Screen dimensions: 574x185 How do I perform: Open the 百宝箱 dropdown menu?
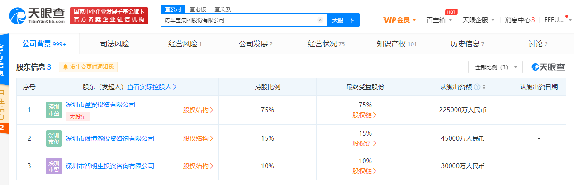439,20
